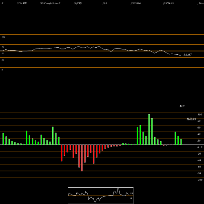The width and height of the screenshot is (204, 204).
Task: Click the tallest green MR histogram bar
Action: [x=149, y=129]
